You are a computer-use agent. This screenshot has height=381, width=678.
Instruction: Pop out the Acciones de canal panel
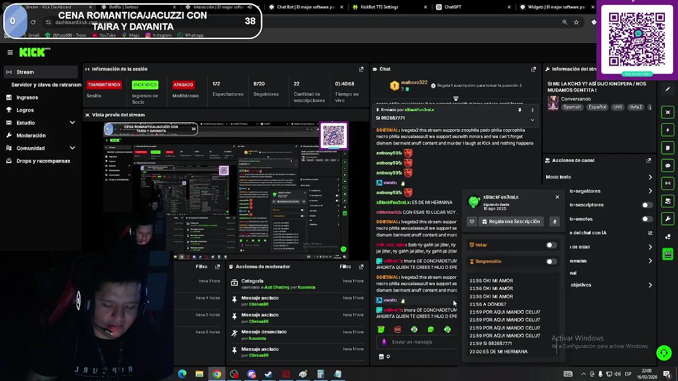(x=648, y=160)
